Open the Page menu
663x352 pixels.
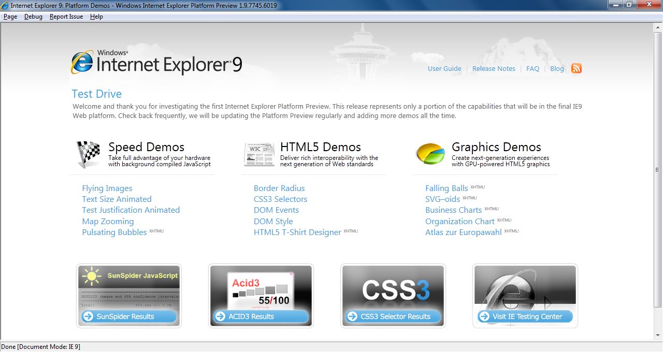pyautogui.click(x=10, y=17)
